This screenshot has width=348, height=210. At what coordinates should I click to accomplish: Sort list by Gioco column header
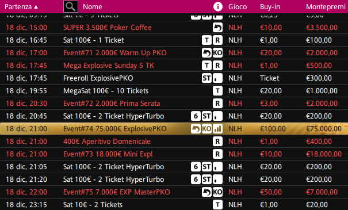pyautogui.click(x=238, y=7)
